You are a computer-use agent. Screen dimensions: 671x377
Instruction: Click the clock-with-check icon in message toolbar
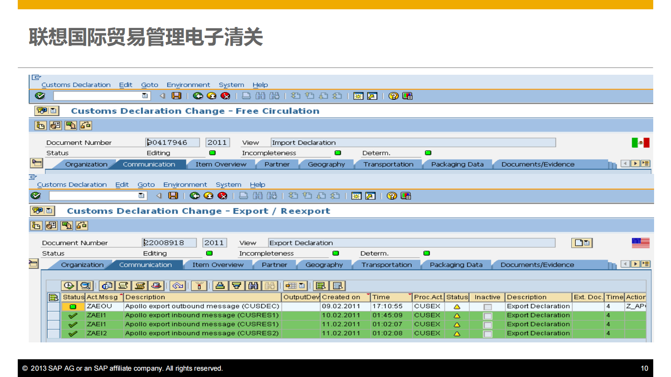tap(69, 286)
